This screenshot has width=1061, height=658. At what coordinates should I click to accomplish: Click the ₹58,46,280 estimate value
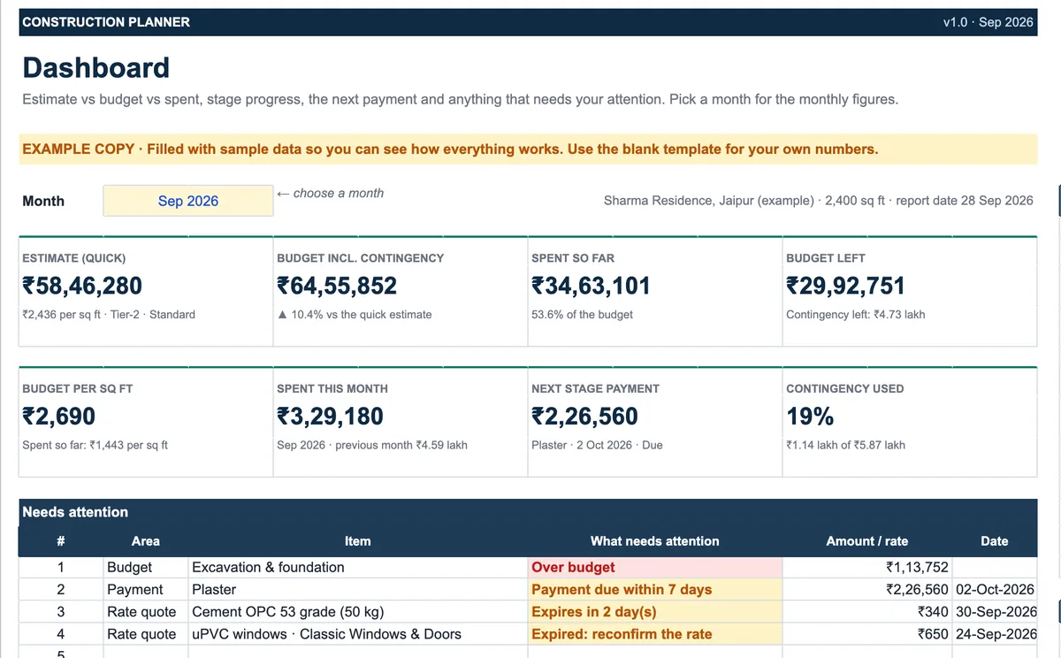[x=82, y=286]
